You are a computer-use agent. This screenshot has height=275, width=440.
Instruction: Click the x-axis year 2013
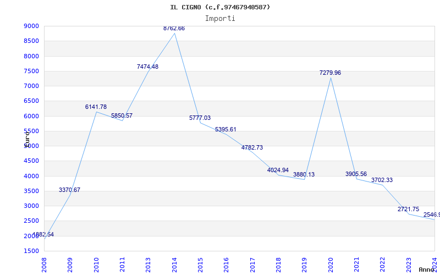click(148, 265)
